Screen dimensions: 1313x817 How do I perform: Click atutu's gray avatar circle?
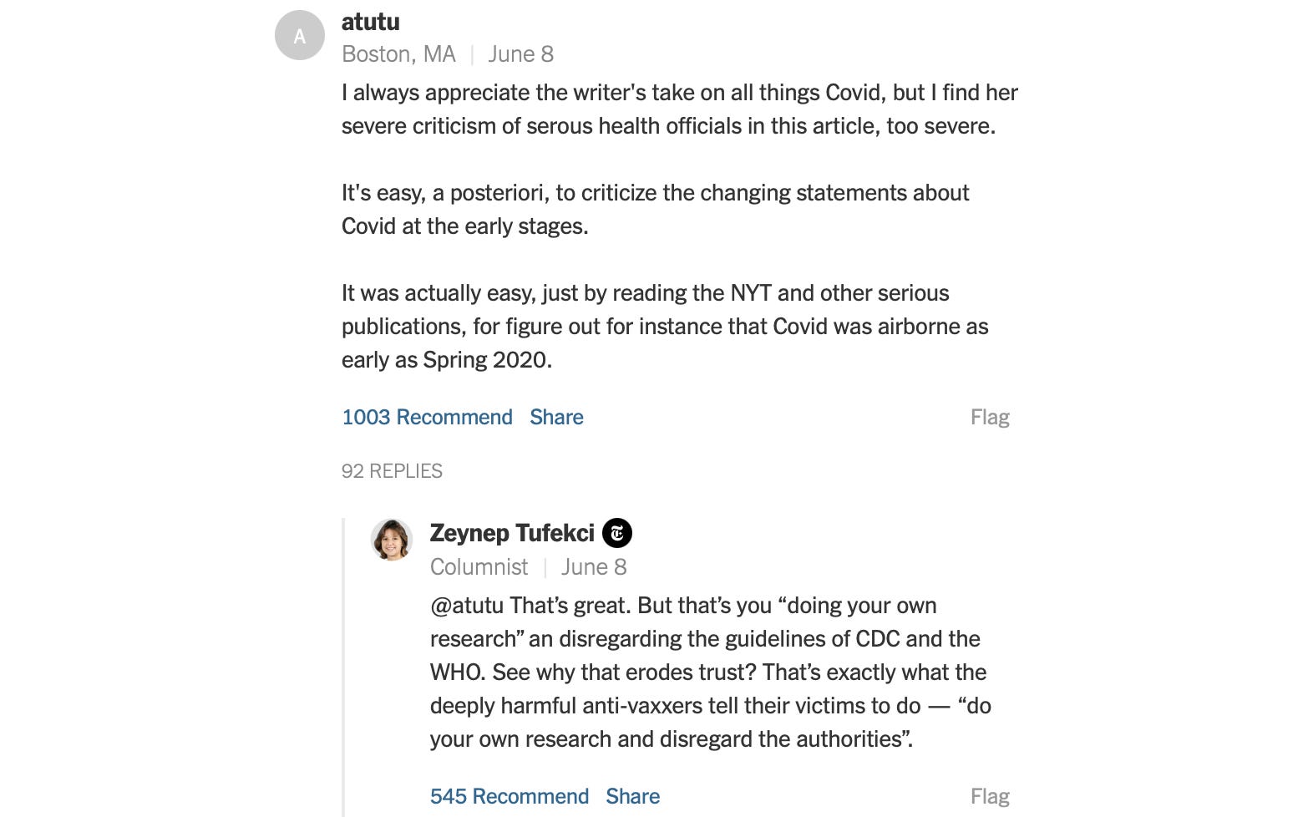click(x=299, y=36)
